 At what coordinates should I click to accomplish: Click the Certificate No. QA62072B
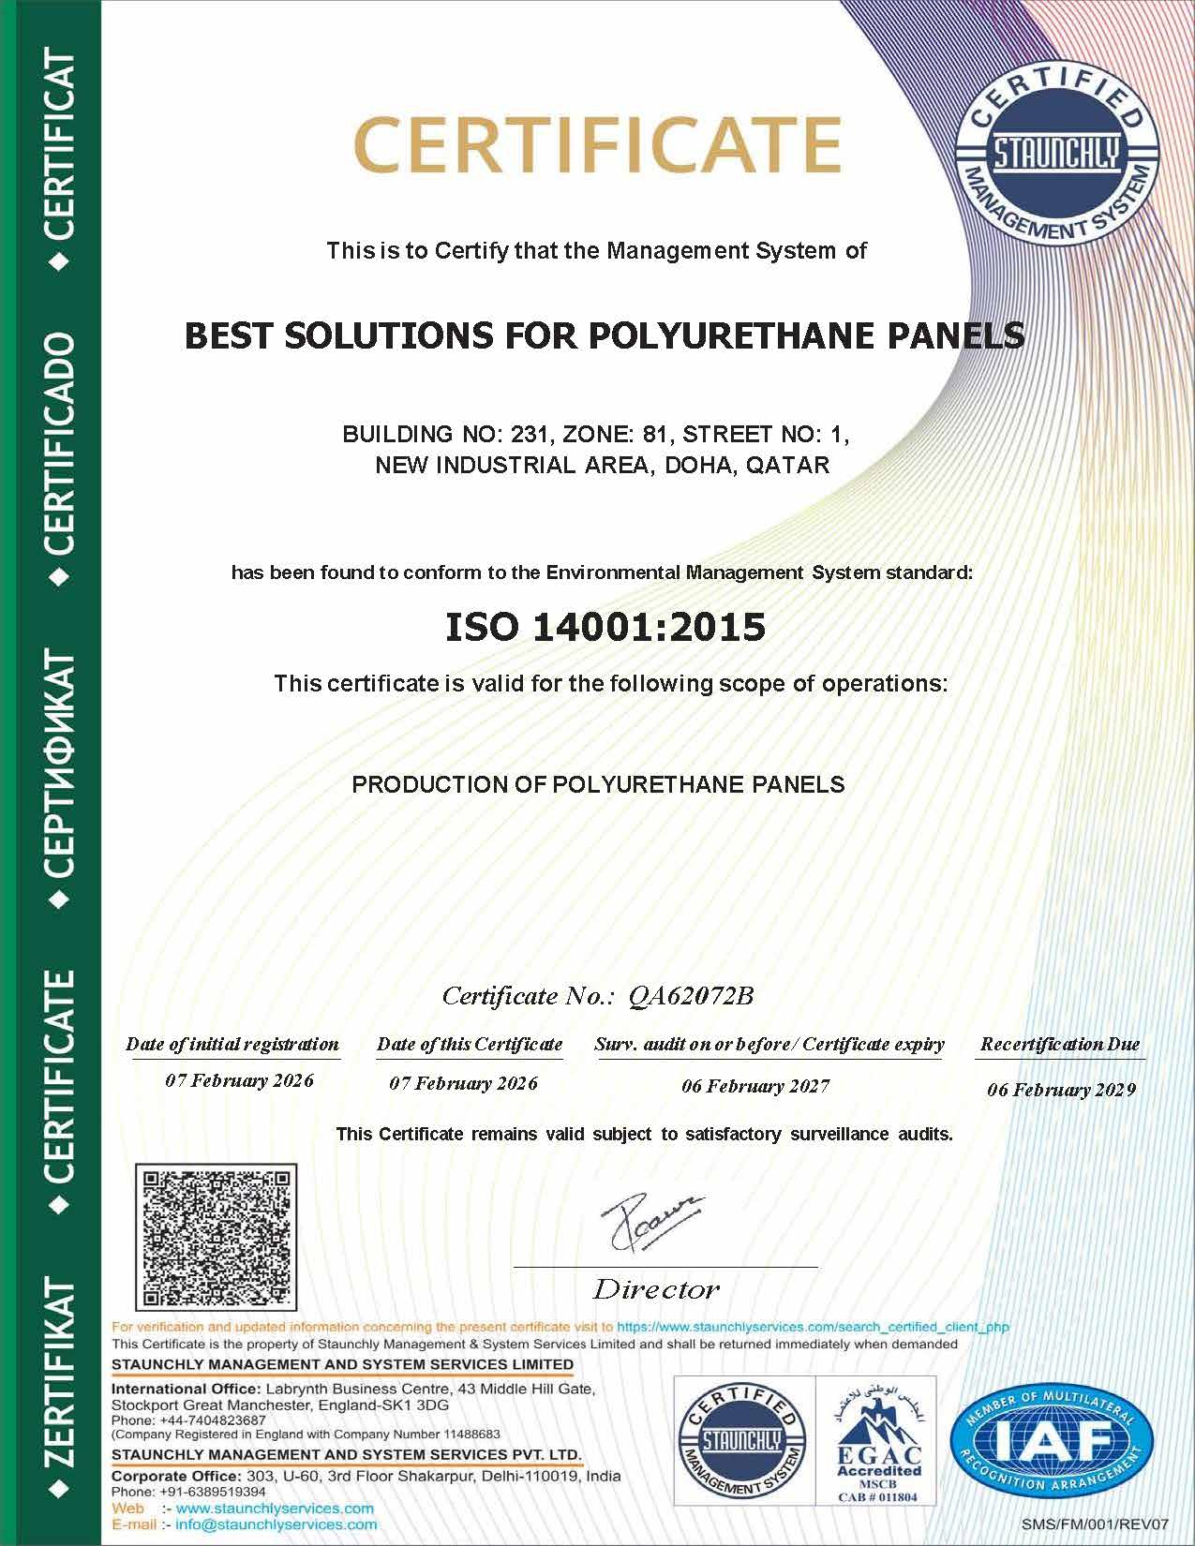[597, 995]
